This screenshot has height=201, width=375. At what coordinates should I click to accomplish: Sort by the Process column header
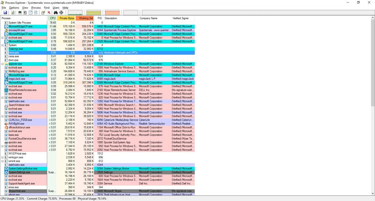point(24,18)
